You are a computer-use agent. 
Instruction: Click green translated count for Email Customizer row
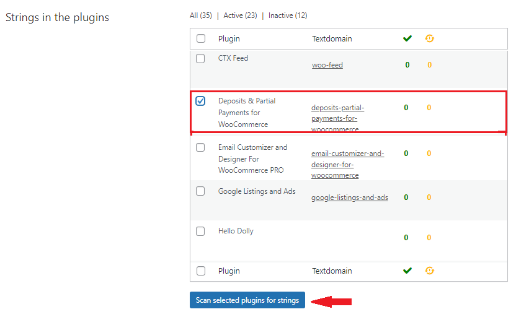(x=406, y=154)
